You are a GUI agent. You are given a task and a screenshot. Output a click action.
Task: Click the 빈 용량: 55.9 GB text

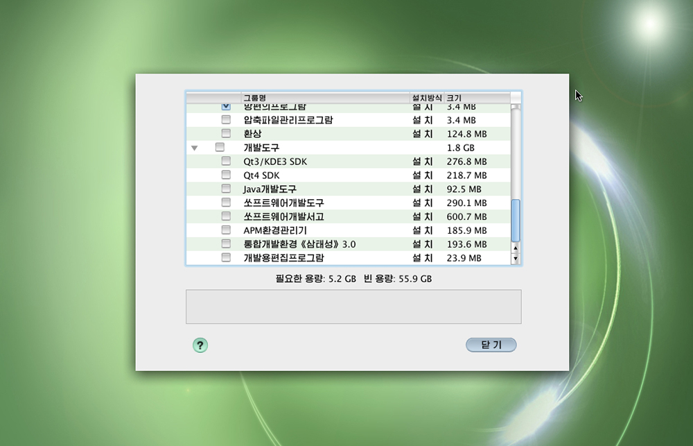pyautogui.click(x=398, y=279)
